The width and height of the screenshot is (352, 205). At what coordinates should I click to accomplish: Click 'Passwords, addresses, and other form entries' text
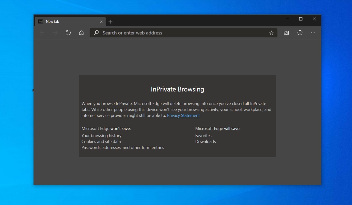[x=123, y=147]
